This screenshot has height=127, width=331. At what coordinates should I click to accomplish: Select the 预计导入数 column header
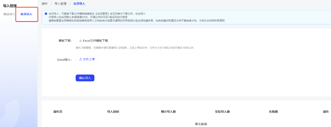click(168, 112)
